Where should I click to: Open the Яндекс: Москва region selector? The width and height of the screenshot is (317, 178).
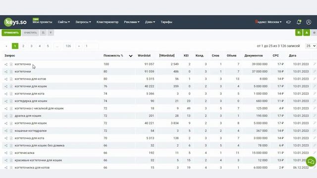[268, 22]
